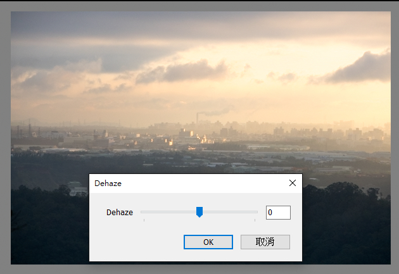Click the 取消 cancel button

point(265,242)
